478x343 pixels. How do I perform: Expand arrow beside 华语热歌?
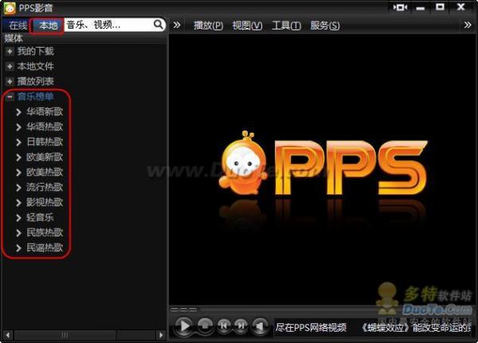tap(18, 127)
